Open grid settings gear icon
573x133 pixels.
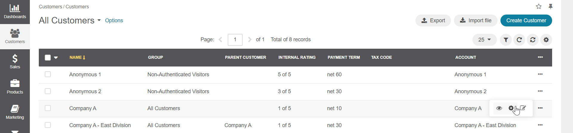point(546,40)
